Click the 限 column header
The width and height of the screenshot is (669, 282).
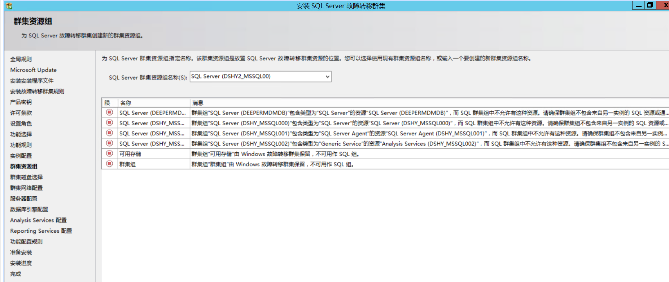(x=110, y=103)
